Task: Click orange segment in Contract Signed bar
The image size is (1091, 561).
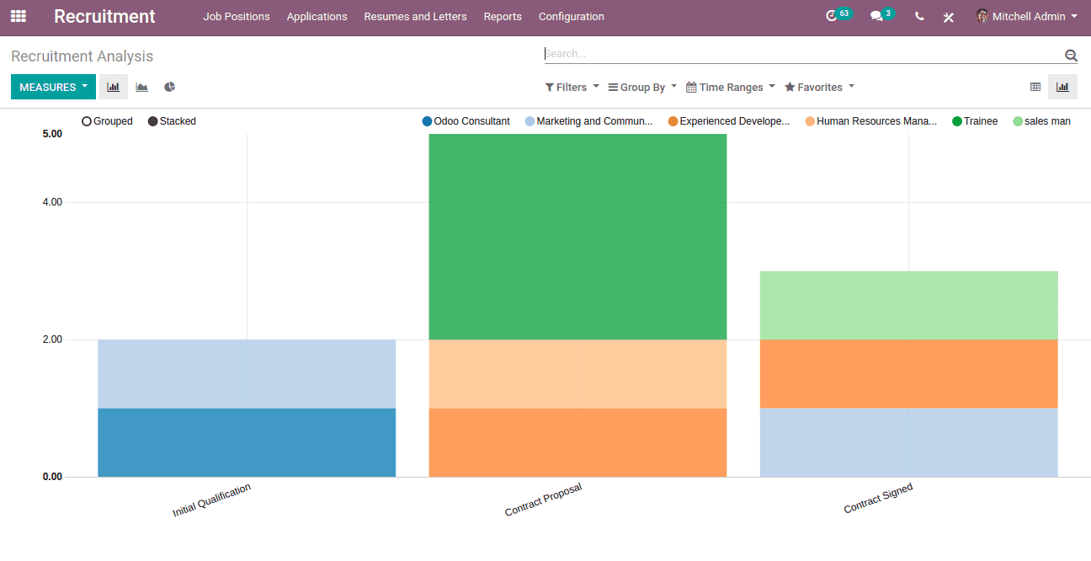Action: pos(909,374)
